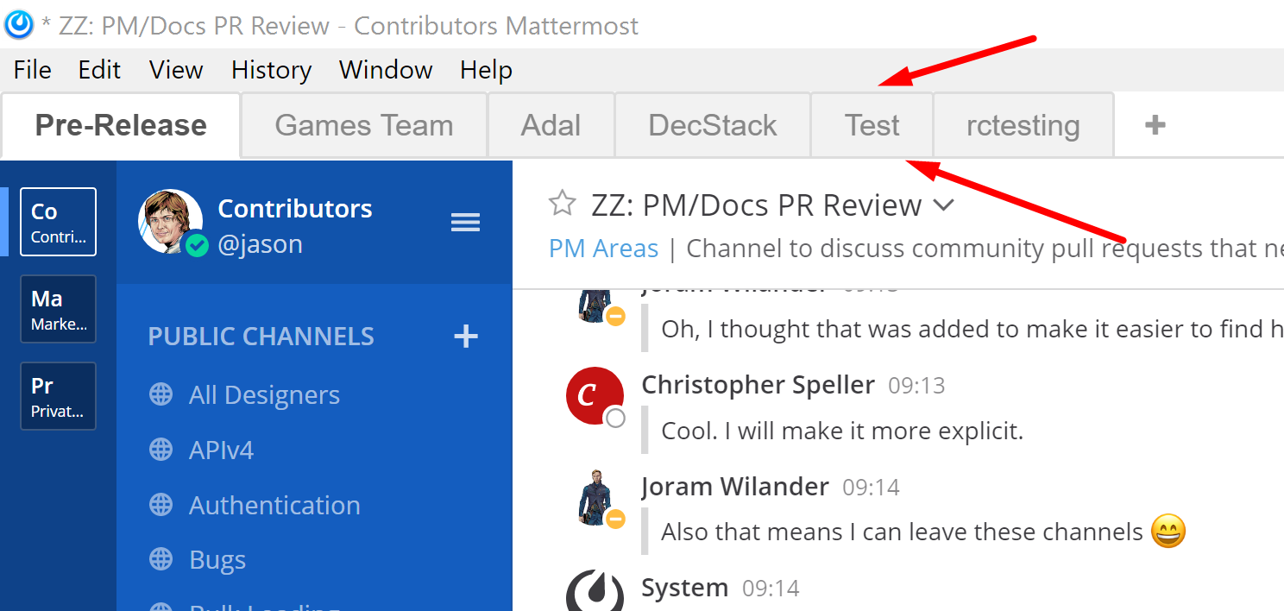The width and height of the screenshot is (1284, 611).
Task: Open the online status indicator on avatar
Action: coord(197,246)
